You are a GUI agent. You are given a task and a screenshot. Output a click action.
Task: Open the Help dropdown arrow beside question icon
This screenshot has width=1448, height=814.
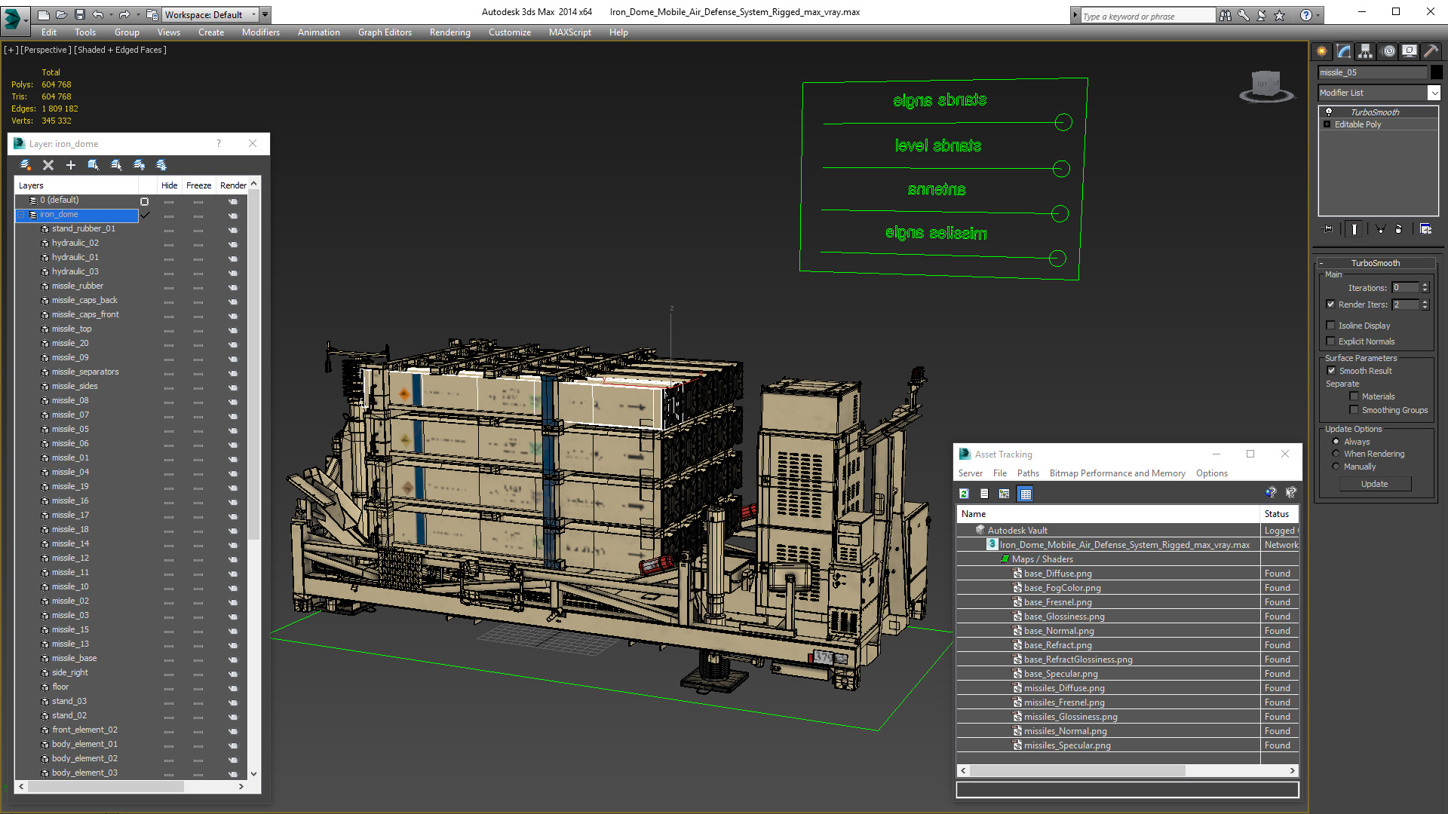1318,15
